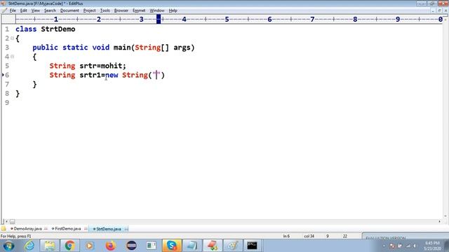Open the Project menu

[89, 10]
